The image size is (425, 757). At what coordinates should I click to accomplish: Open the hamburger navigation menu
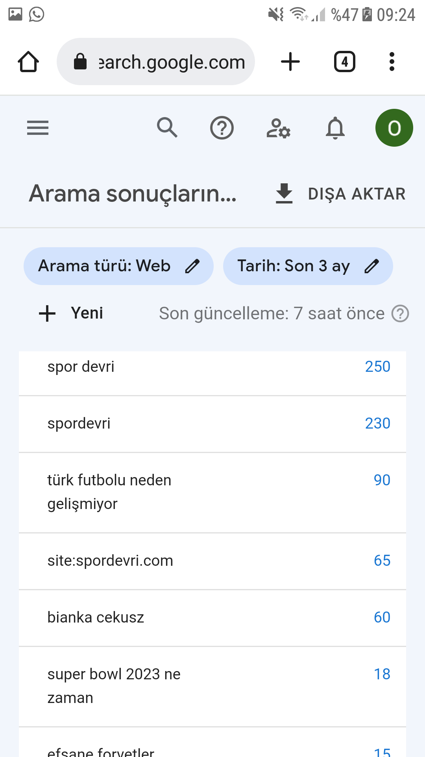[38, 128]
